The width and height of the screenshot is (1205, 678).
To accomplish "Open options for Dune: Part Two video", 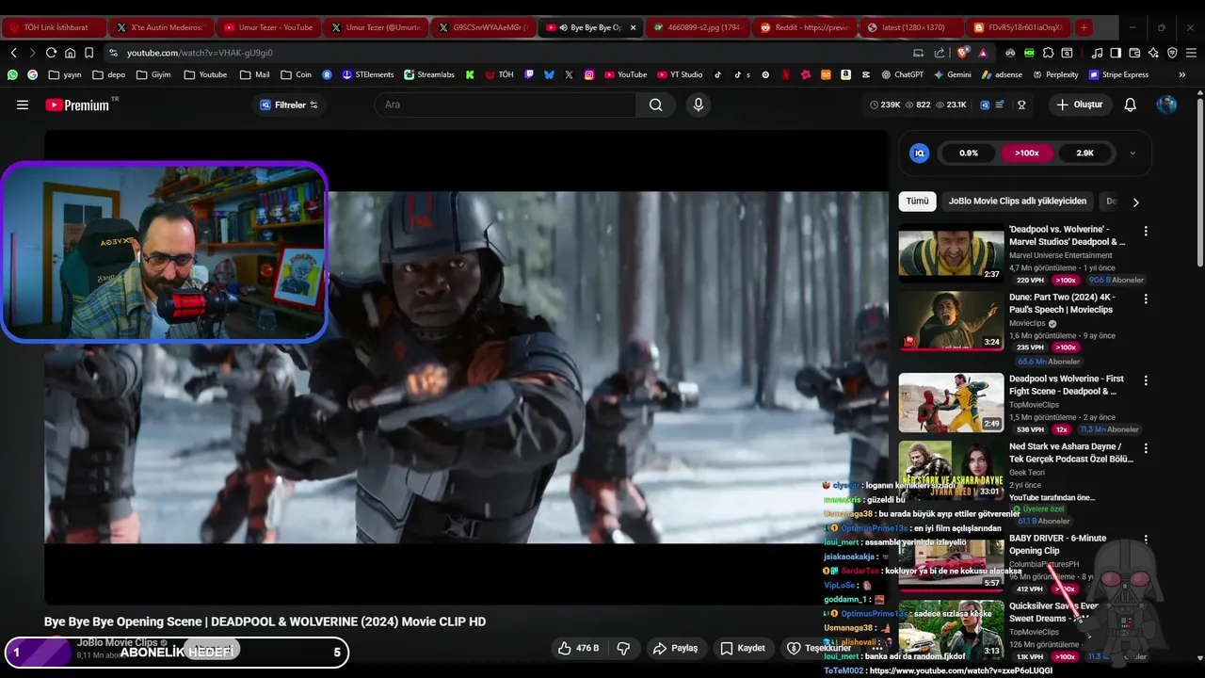I will 1146,299.
